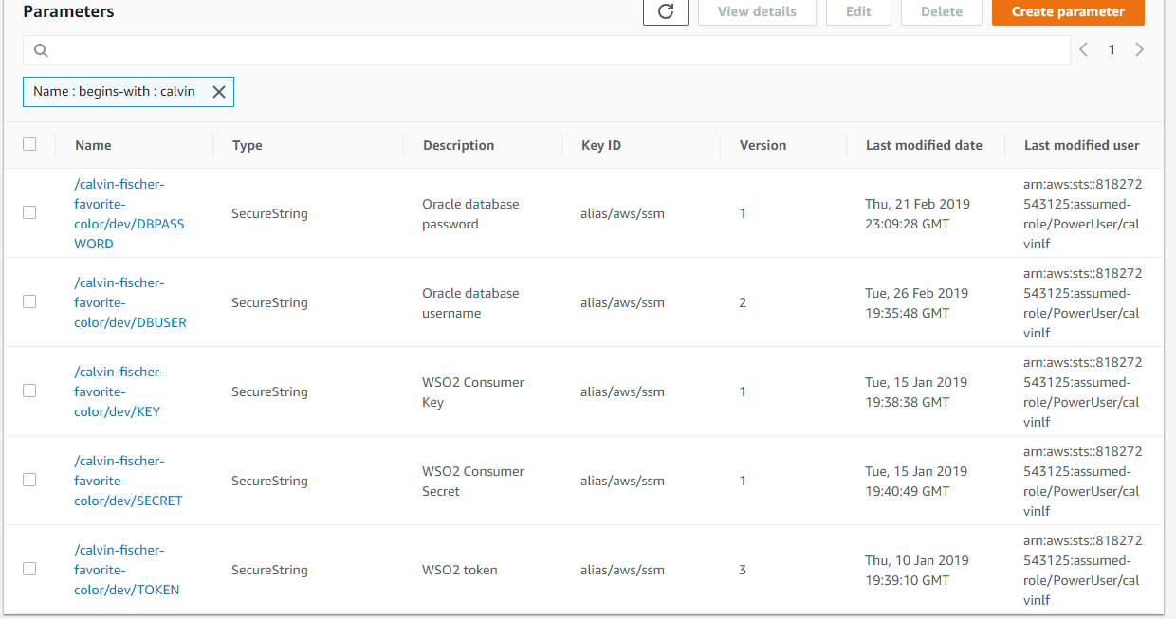
Task: Remove the 'begins-with : calvin' filter
Action: [218, 92]
